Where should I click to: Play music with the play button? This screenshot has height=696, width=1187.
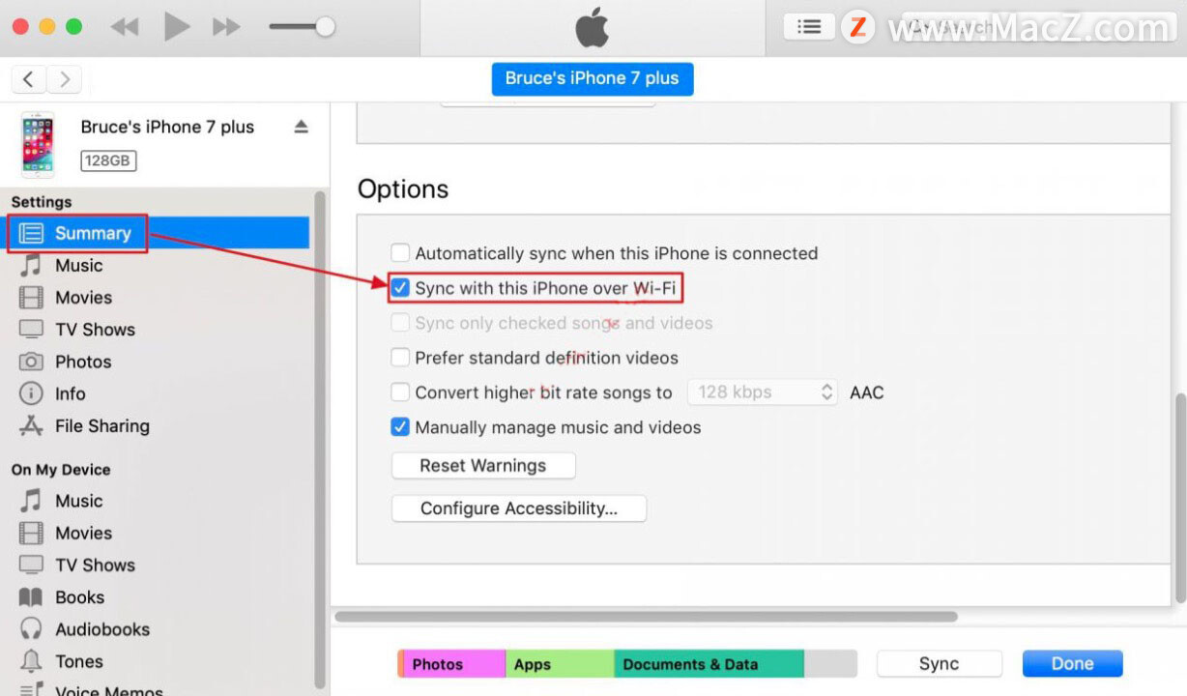[176, 27]
